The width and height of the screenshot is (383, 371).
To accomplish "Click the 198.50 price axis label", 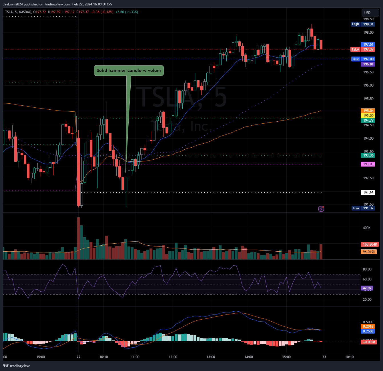I will tap(368, 19).
